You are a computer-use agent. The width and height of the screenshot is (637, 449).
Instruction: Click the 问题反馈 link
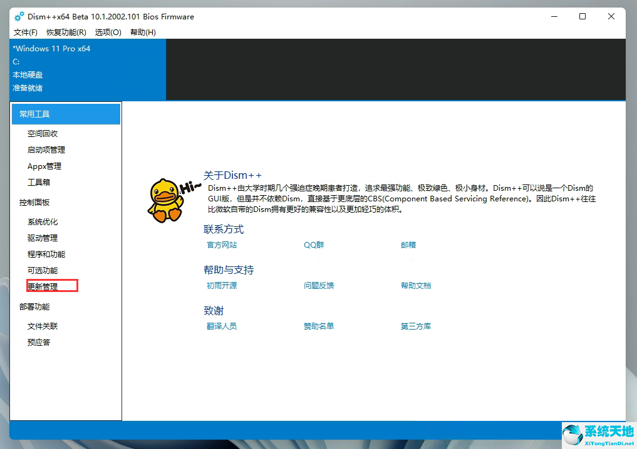click(x=319, y=285)
